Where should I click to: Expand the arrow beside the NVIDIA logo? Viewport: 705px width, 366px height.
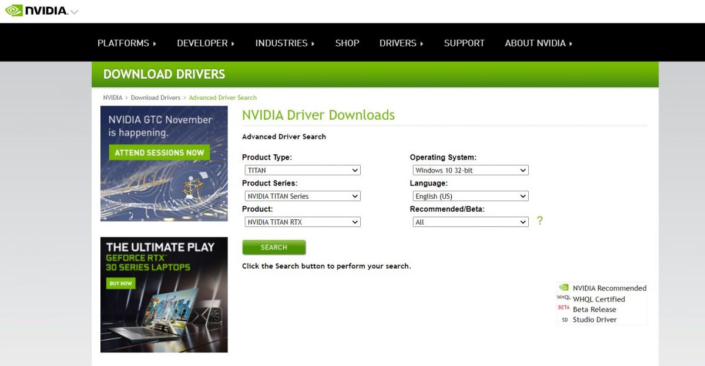74,12
